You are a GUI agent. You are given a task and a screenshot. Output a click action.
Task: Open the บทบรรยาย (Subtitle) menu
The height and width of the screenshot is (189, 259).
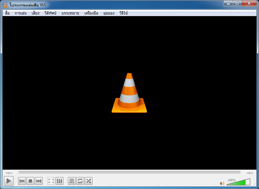pos(70,13)
